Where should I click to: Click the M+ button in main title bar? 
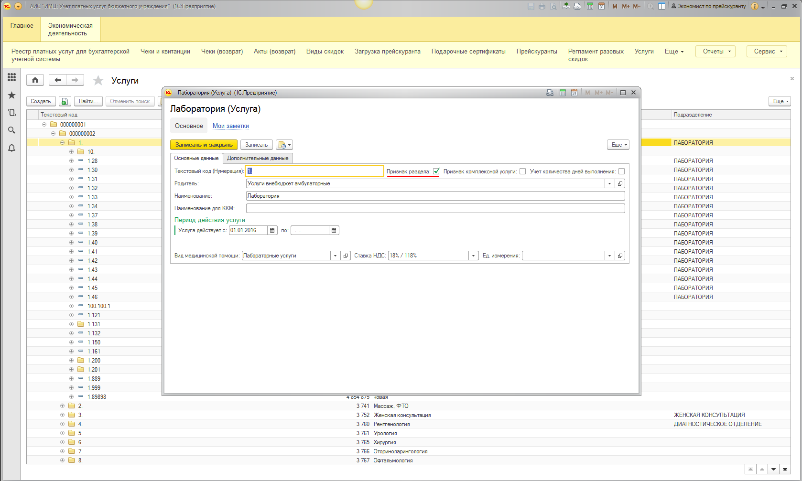[626, 6]
